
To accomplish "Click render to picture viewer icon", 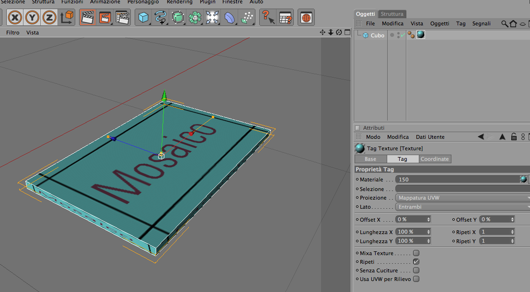I will 105,18.
